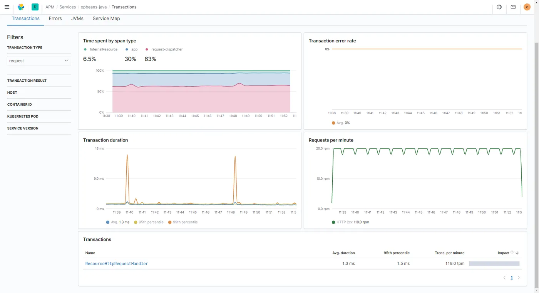The image size is (539, 293).
Task: Toggle request-dispatcher legend series
Action: [x=164, y=49]
